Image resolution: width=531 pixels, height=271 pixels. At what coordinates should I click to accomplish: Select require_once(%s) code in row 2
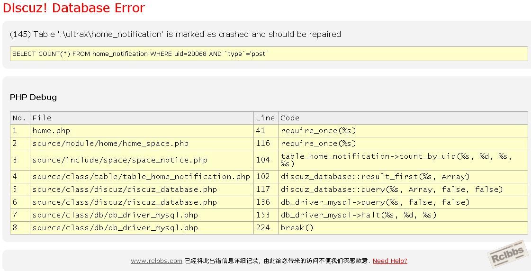[403, 144]
